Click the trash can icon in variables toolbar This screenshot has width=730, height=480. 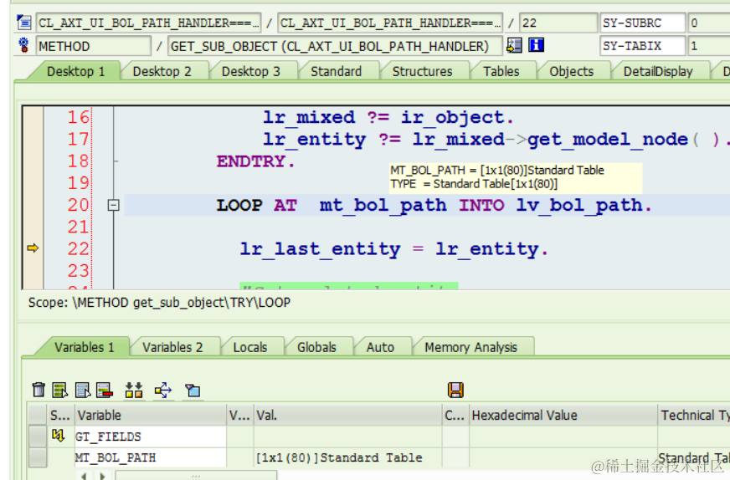point(39,390)
